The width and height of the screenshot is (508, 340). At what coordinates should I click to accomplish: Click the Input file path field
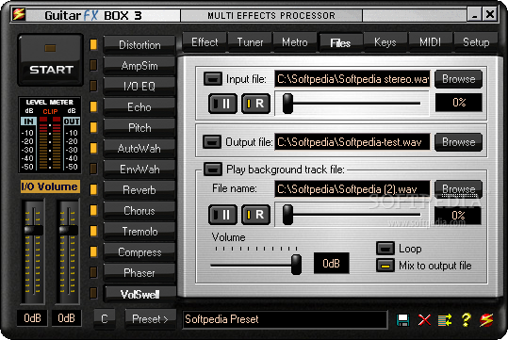point(352,79)
